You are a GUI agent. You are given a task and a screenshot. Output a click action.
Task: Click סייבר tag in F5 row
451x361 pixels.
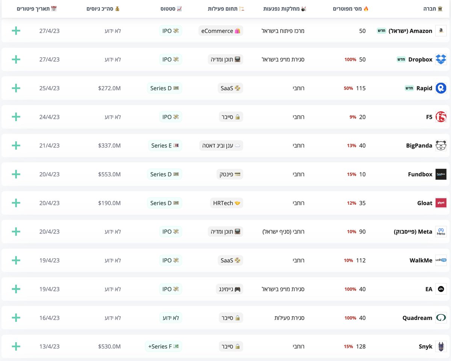tap(231, 117)
